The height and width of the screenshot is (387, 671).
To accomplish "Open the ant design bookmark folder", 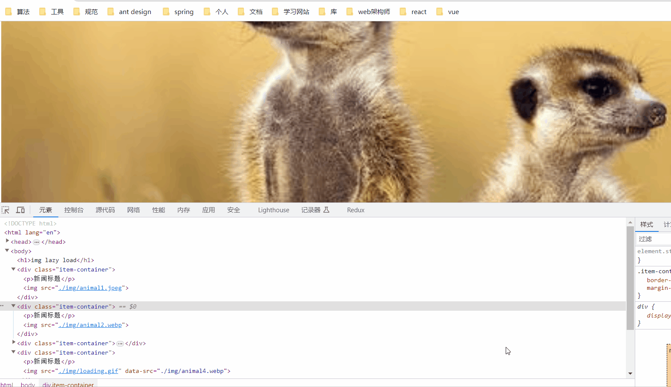I will (130, 12).
